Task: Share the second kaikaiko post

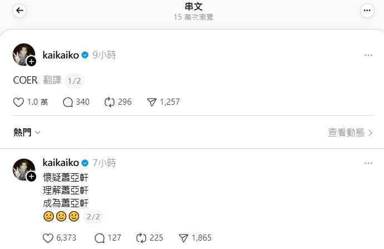Action: 183,238
